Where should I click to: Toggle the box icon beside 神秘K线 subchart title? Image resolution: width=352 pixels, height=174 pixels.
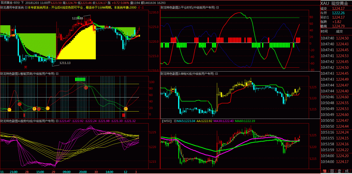pos(217,73)
